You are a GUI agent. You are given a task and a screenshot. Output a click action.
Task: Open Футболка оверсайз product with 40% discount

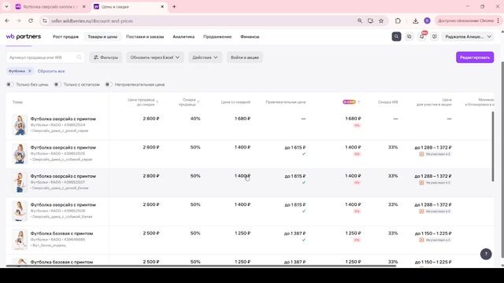tap(63, 119)
